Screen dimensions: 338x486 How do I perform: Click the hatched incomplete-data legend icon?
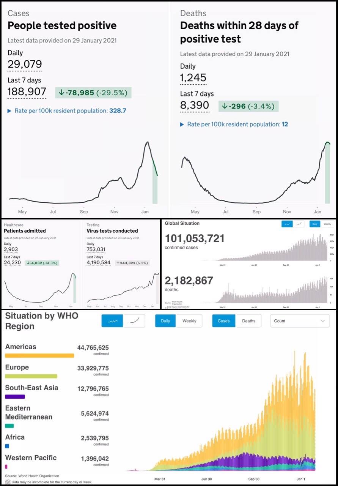point(8,482)
